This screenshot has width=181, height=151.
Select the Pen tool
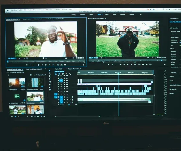pyautogui.click(x=50, y=85)
